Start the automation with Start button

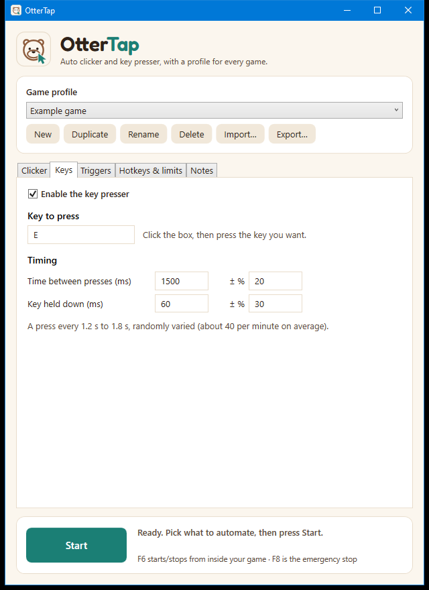tap(76, 545)
